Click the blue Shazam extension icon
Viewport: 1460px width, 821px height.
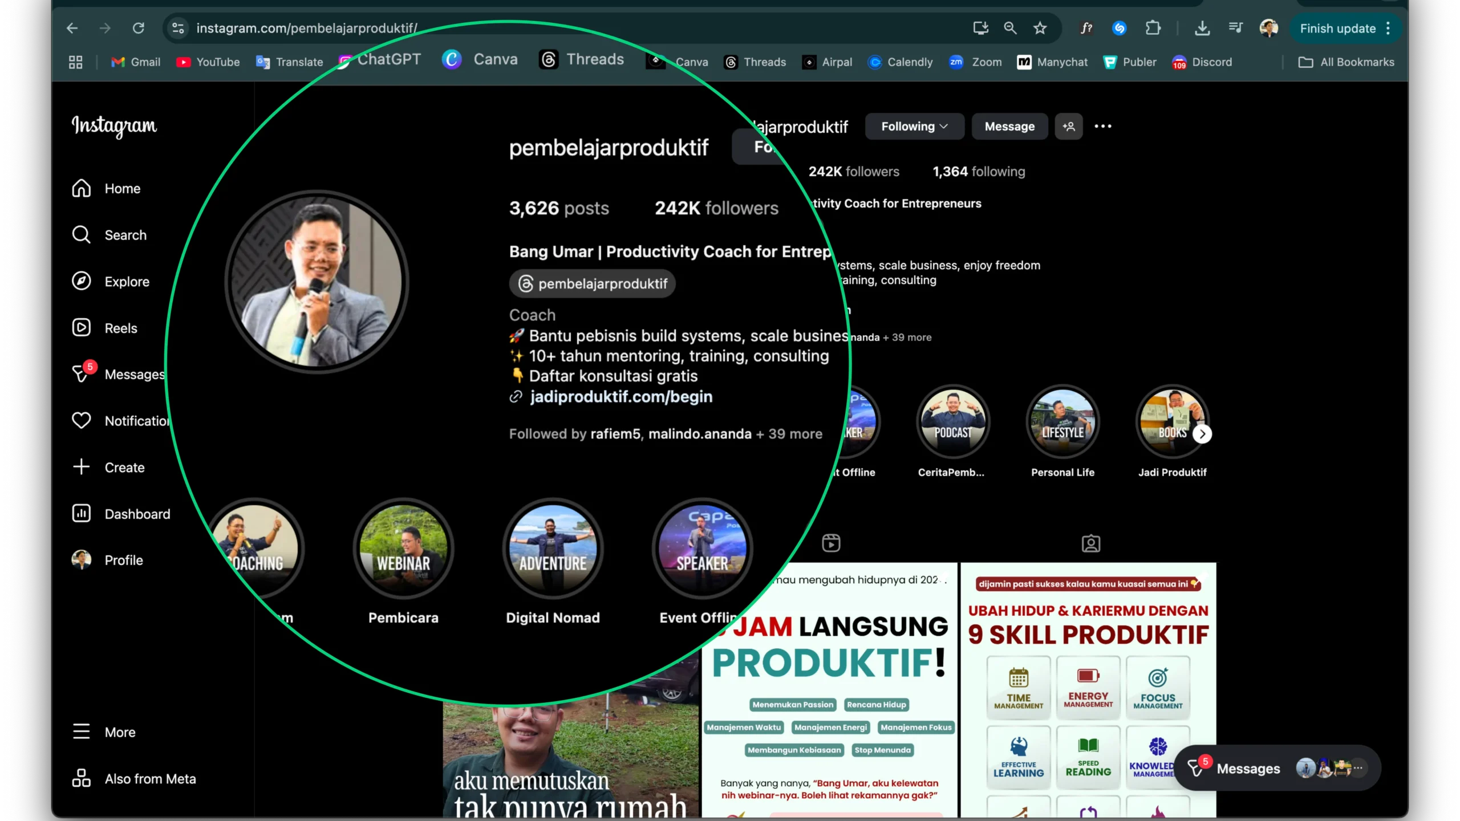(1120, 28)
